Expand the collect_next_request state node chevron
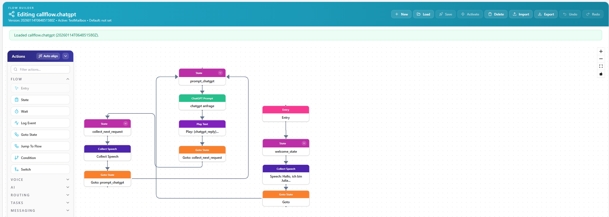 coord(126,124)
